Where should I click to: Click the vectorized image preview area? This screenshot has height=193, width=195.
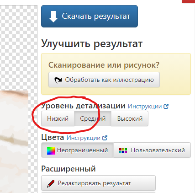click(14, 142)
